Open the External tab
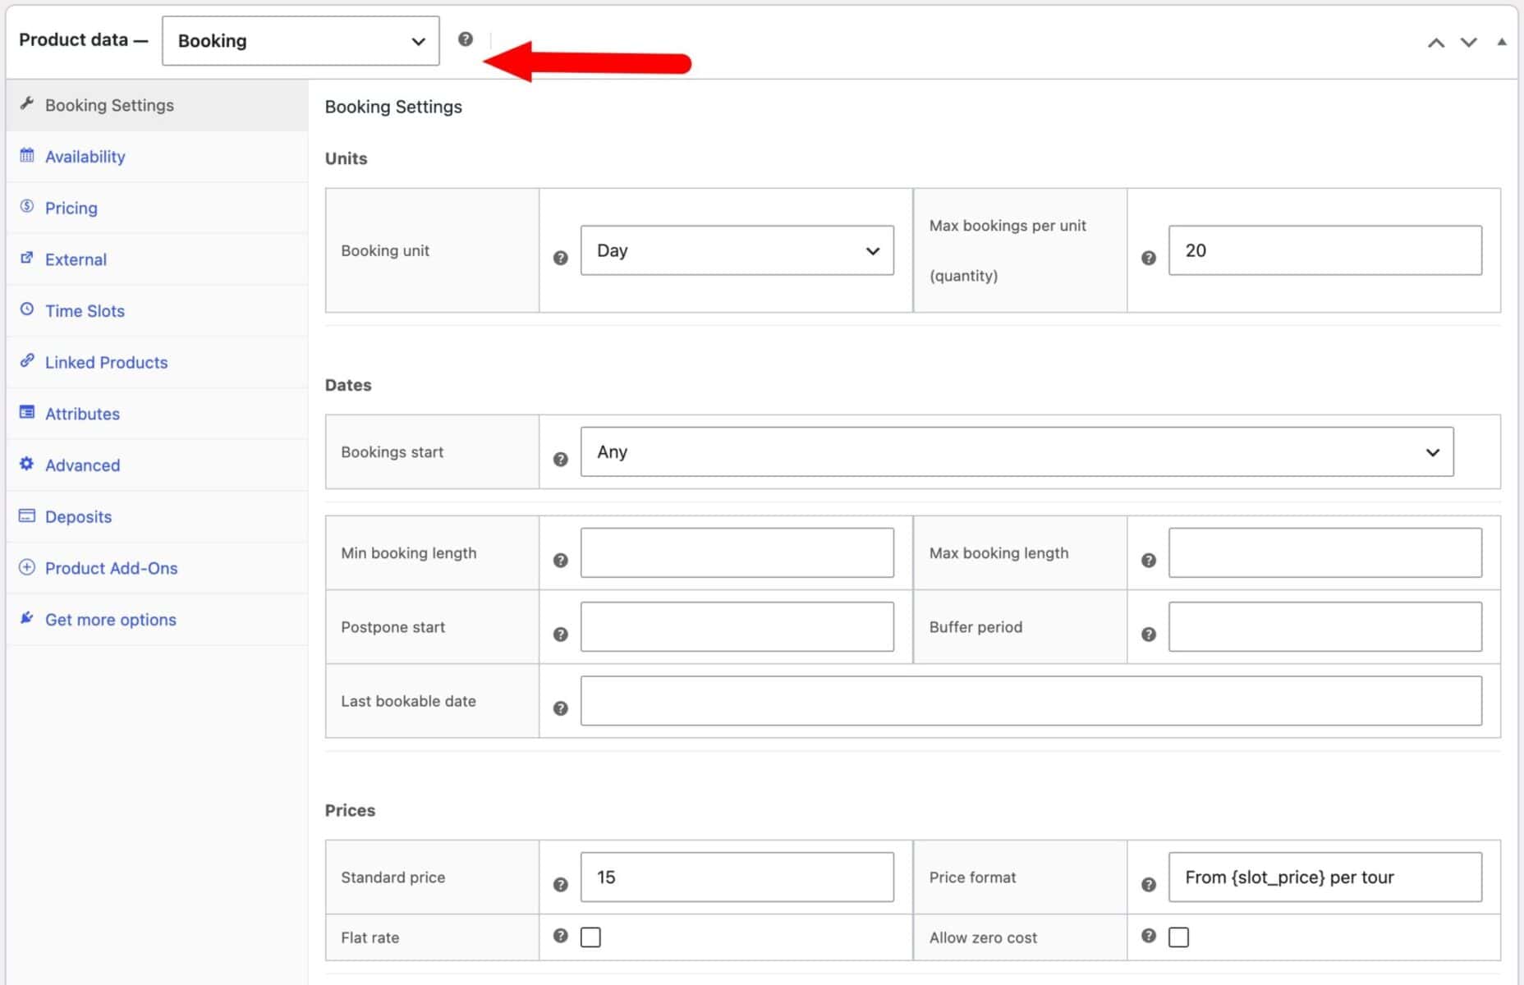Image resolution: width=1524 pixels, height=985 pixels. 157,259
